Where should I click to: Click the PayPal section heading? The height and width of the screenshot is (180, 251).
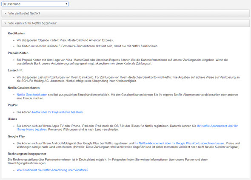tap(13, 105)
